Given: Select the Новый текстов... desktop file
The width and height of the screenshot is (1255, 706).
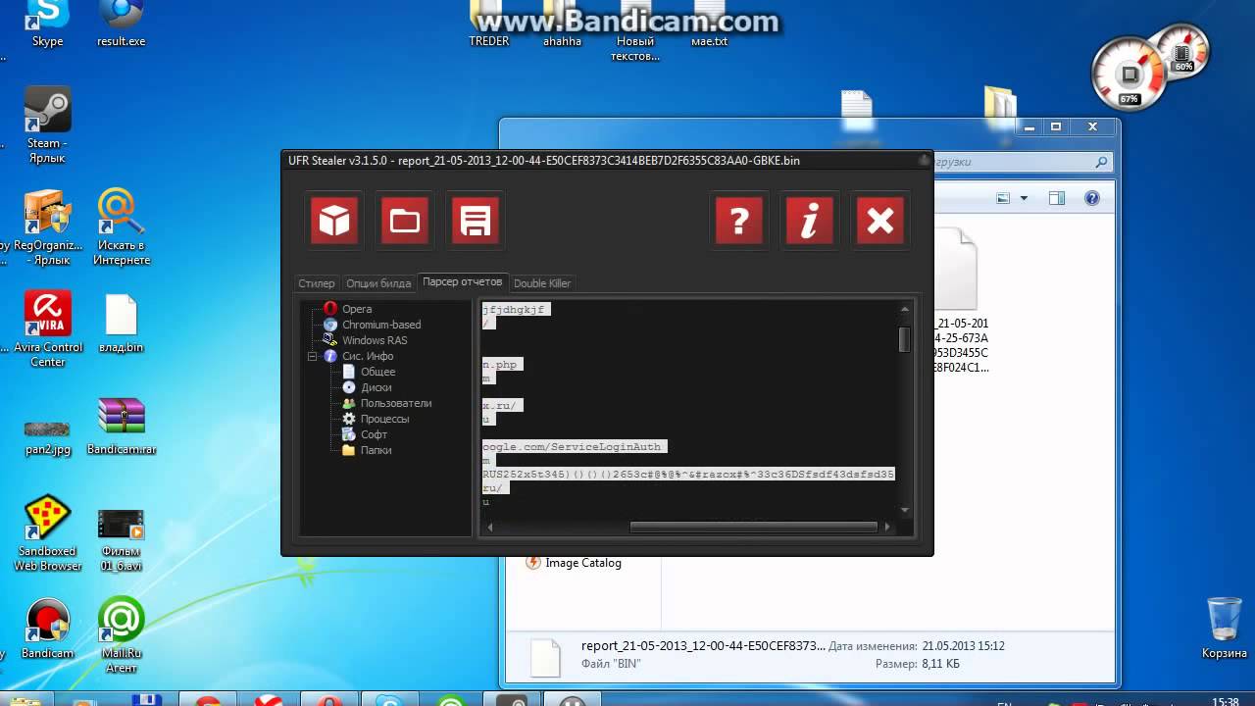Looking at the screenshot, I should [635, 31].
